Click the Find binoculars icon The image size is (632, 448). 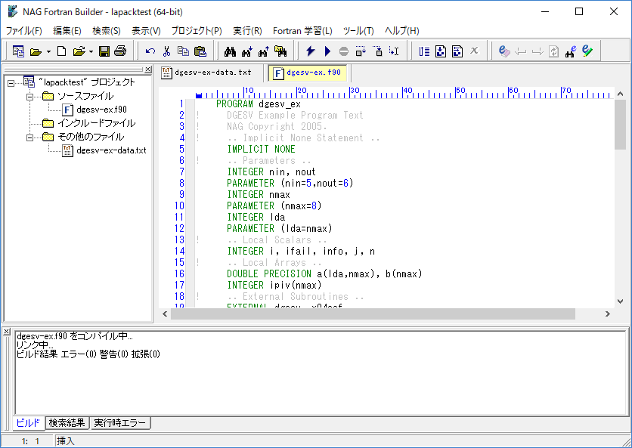pyautogui.click(x=231, y=51)
